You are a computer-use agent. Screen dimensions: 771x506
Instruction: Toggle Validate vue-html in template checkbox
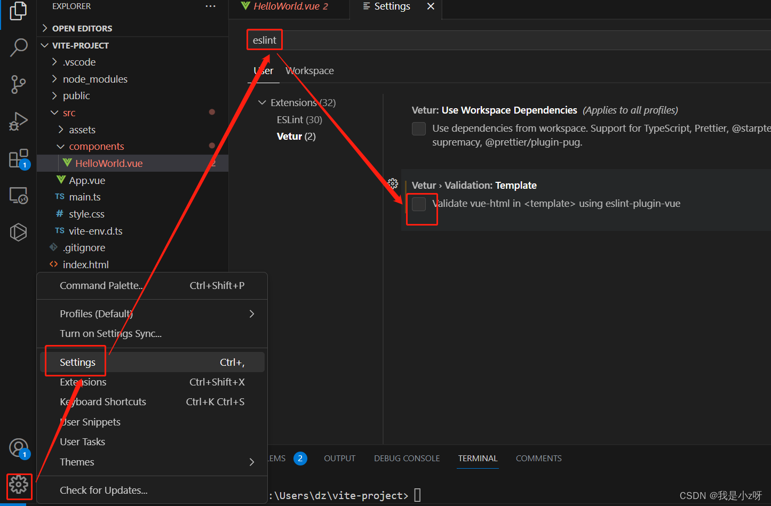coord(419,204)
